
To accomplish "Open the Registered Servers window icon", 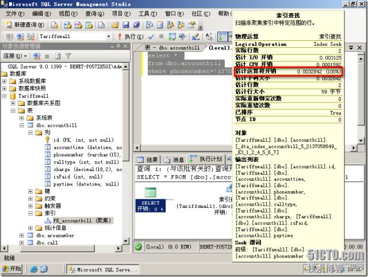I will pos(149,25).
